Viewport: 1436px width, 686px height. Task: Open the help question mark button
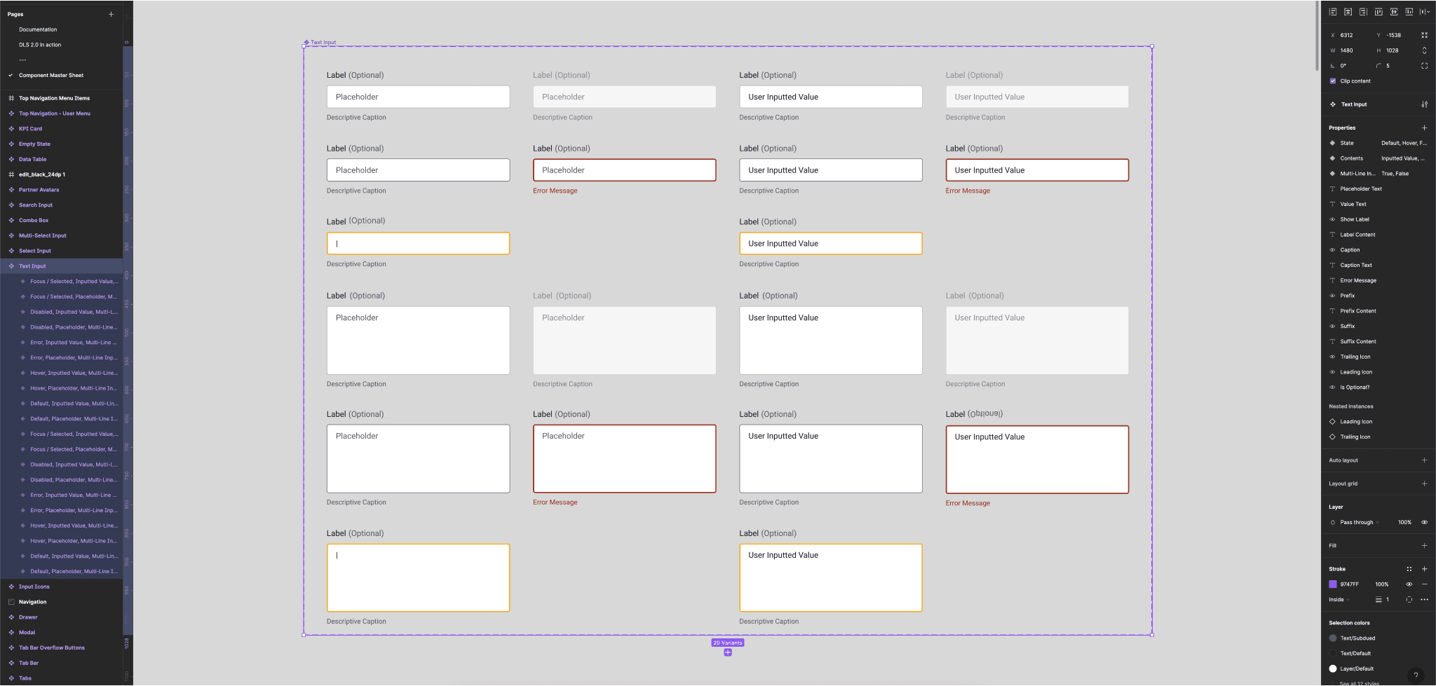click(x=1416, y=675)
